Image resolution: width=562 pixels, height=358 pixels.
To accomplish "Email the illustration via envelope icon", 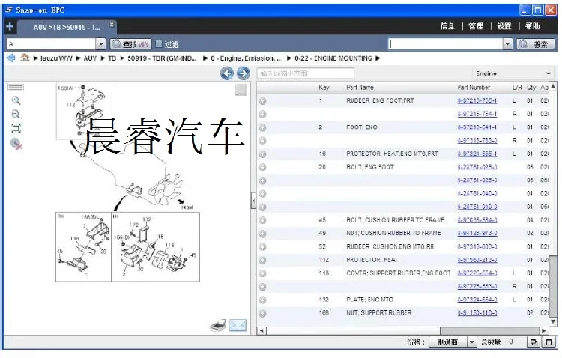I will [x=238, y=325].
